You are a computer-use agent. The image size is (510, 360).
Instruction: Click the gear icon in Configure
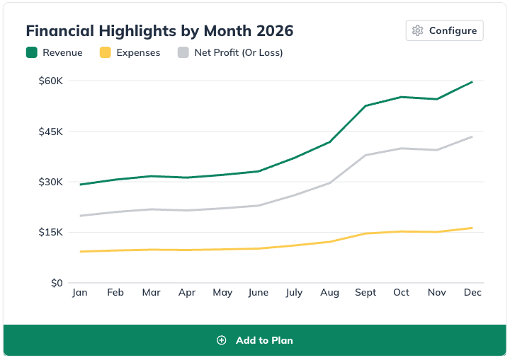point(418,30)
